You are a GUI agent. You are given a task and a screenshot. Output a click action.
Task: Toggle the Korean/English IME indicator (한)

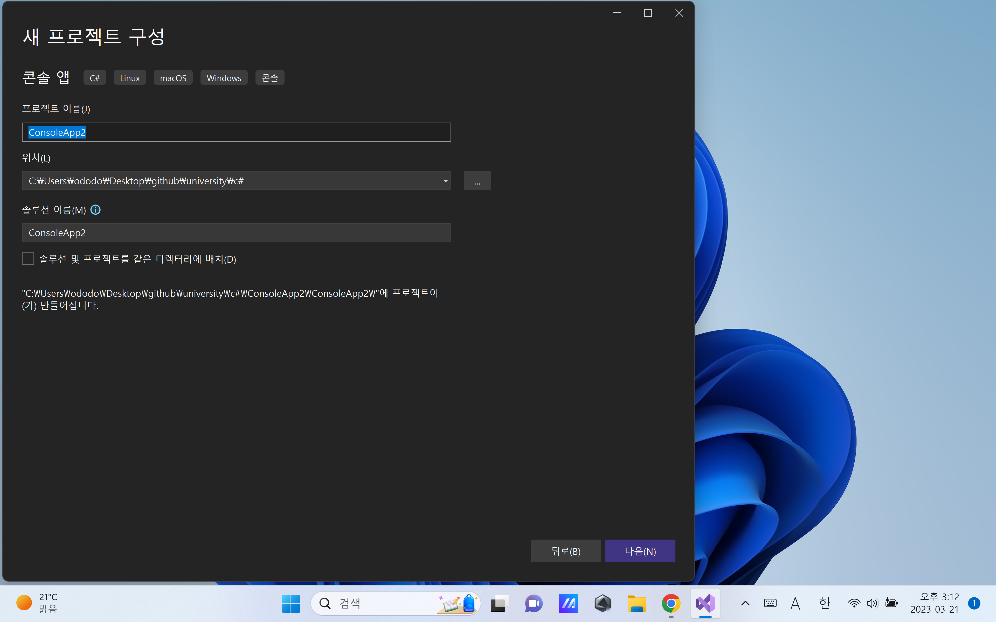[x=824, y=603]
